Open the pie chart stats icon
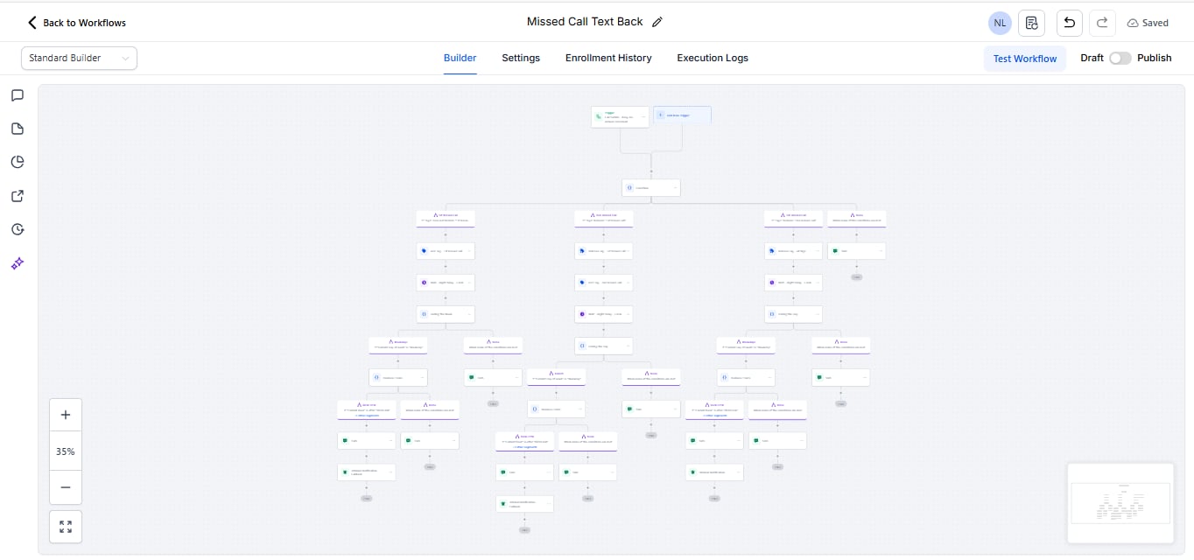Image resolution: width=1194 pixels, height=560 pixels. [x=18, y=162]
